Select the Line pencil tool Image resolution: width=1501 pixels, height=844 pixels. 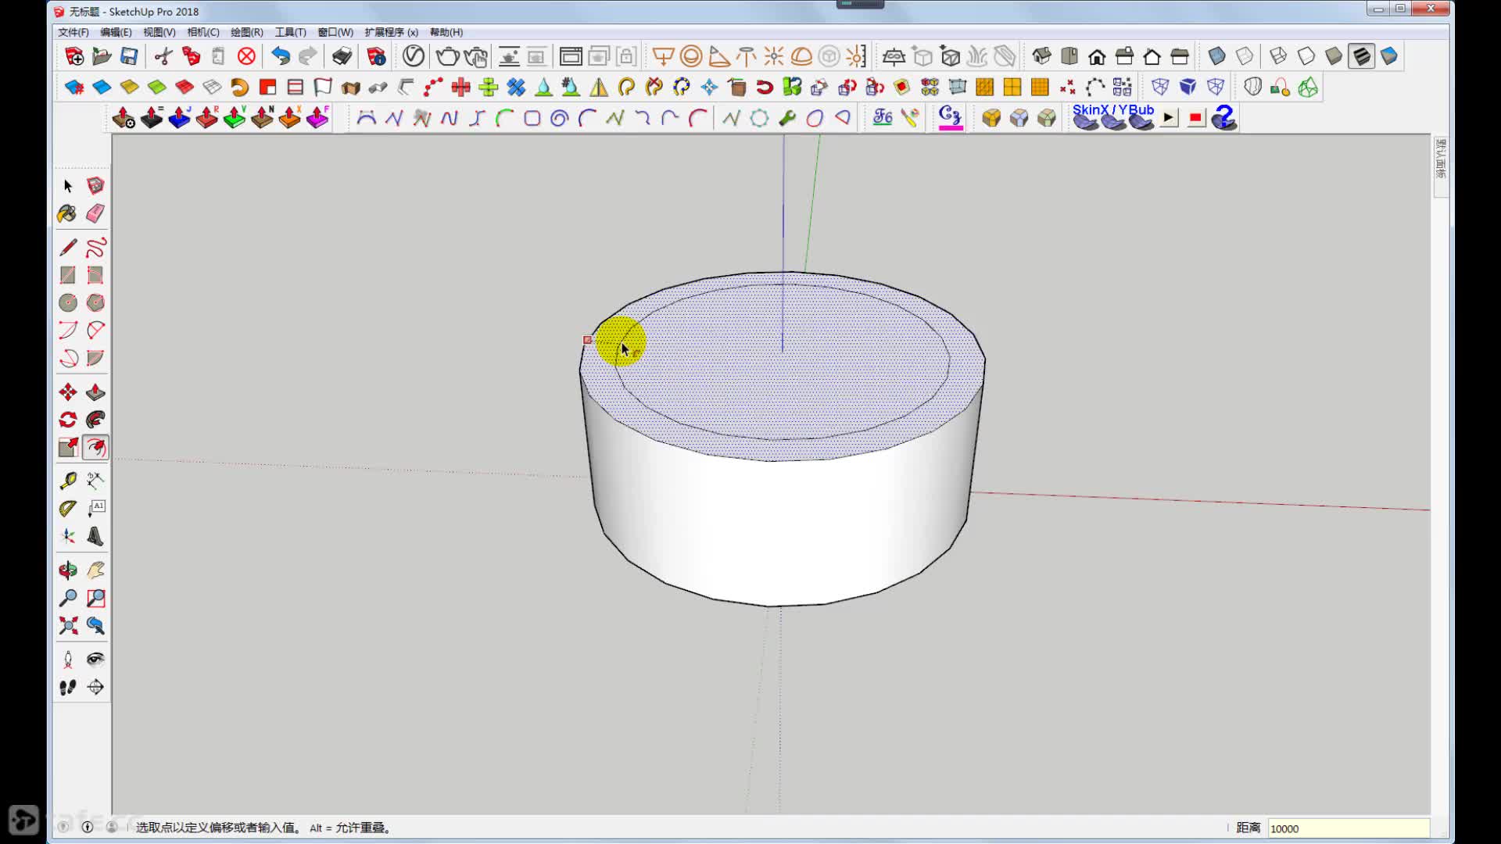click(x=68, y=248)
